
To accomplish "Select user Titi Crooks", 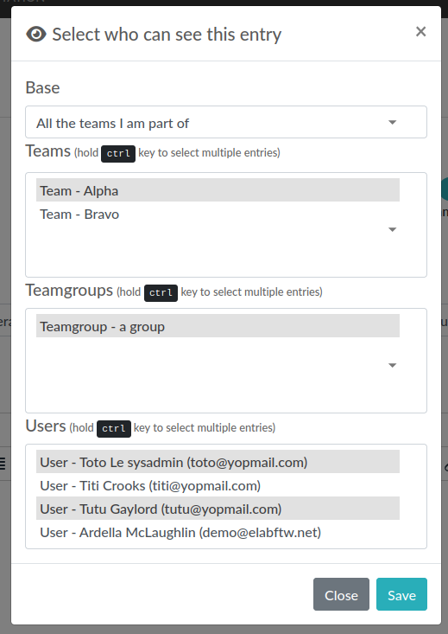I will [218, 485].
